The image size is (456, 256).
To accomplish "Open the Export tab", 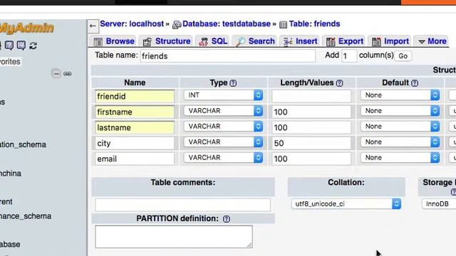I will pyautogui.click(x=345, y=41).
